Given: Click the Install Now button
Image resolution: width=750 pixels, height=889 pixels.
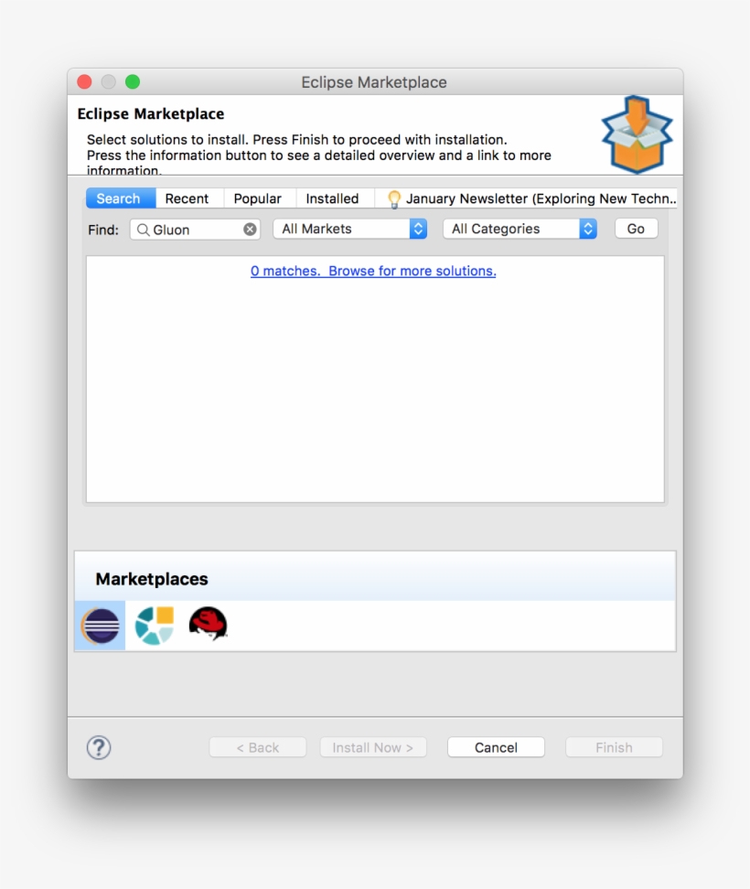Looking at the screenshot, I should click(373, 747).
